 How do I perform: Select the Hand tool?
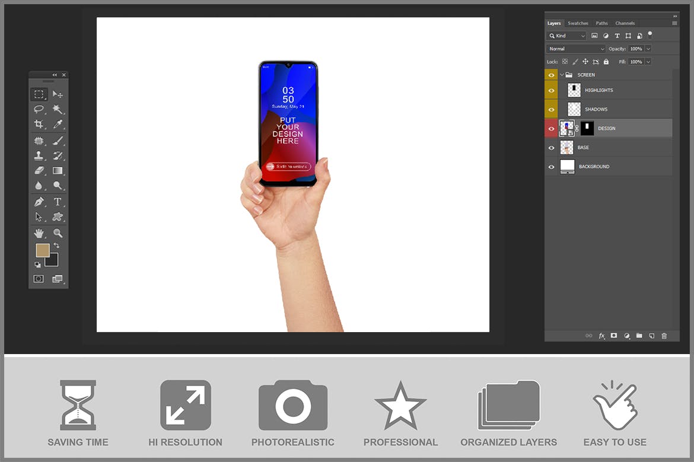[x=39, y=232]
